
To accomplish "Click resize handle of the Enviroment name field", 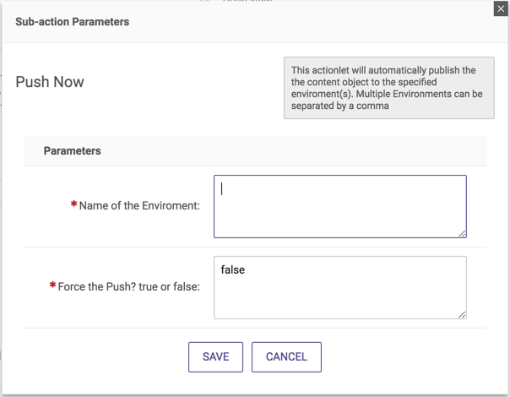I will (x=462, y=233).
